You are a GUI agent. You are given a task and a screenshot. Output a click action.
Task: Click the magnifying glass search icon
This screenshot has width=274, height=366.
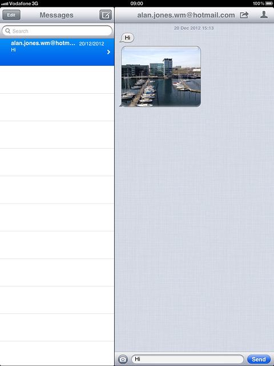point(7,31)
